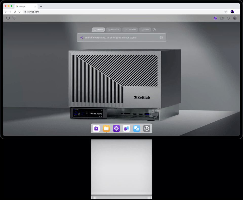The width and height of the screenshot is (243, 200).
Task: Select the Search mode tab
Action: pyautogui.click(x=98, y=30)
